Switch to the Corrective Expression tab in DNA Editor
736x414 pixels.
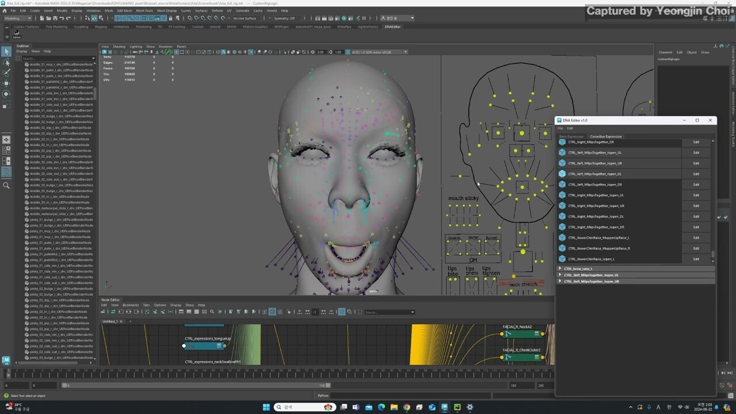pyautogui.click(x=605, y=136)
